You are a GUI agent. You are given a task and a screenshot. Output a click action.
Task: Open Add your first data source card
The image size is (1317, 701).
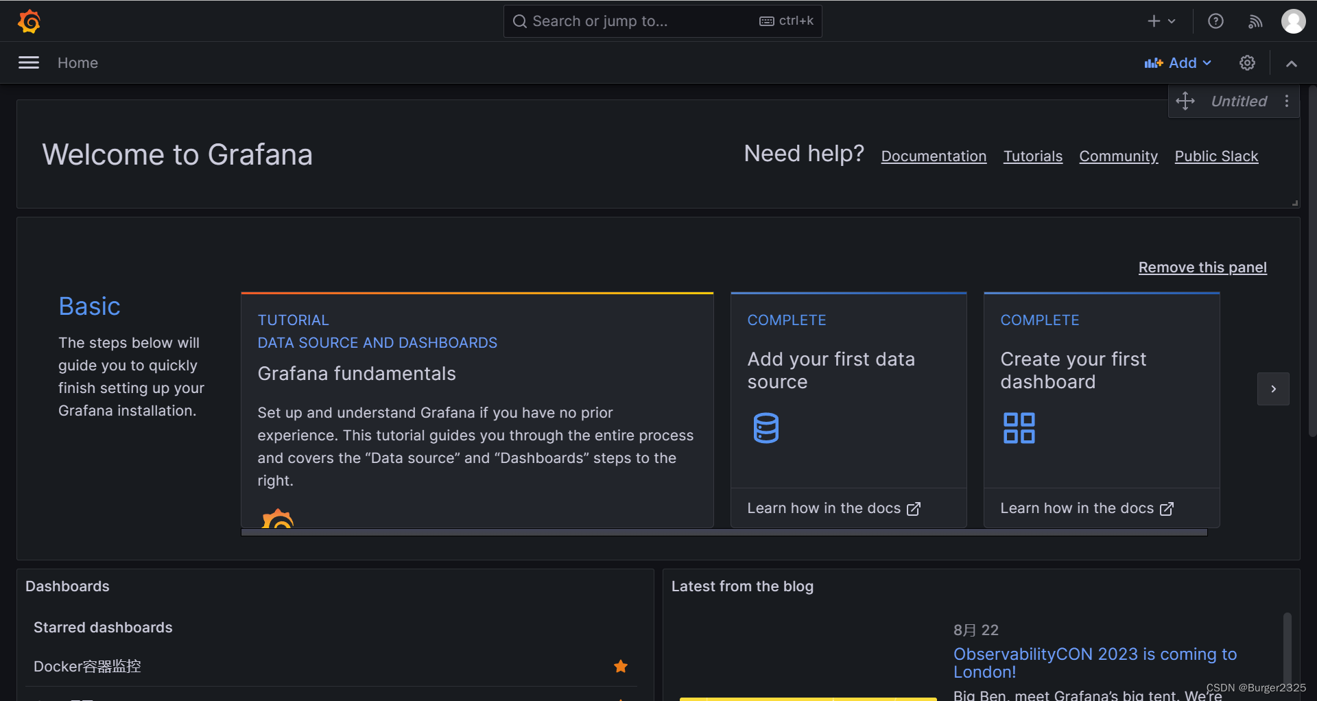[x=849, y=391]
